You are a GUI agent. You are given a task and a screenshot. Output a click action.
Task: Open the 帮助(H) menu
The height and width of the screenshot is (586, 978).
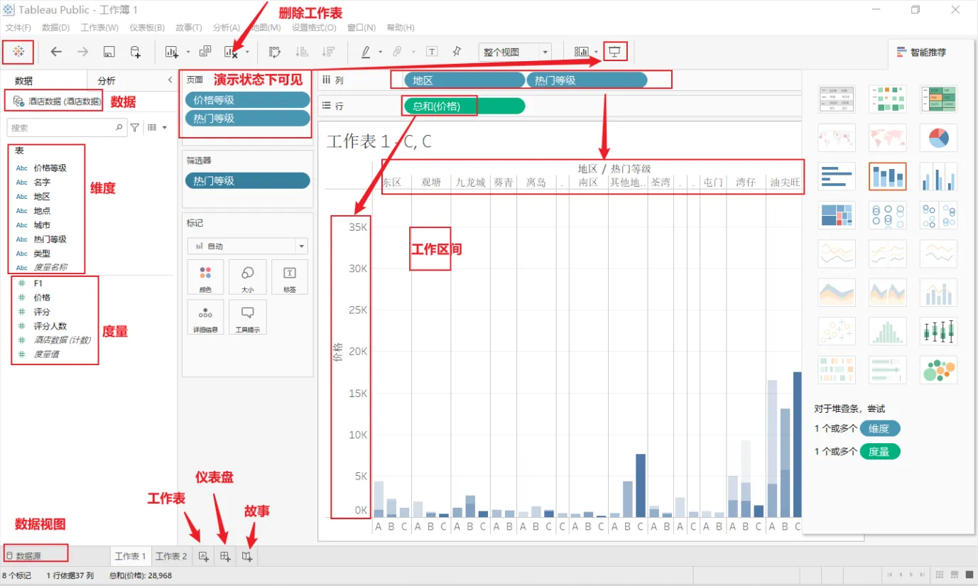point(401,28)
